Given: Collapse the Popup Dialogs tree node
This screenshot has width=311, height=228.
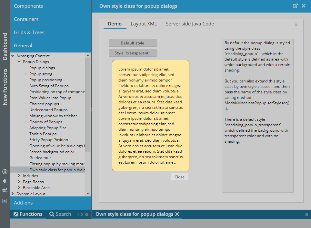Looking at the screenshot, I should pos(19,62).
